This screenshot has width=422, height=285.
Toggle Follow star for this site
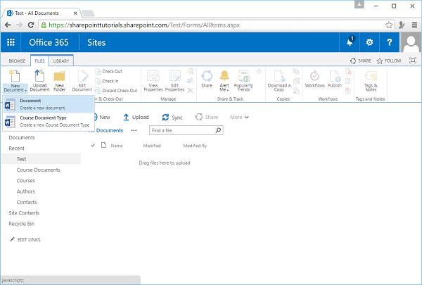pyautogui.click(x=380, y=61)
